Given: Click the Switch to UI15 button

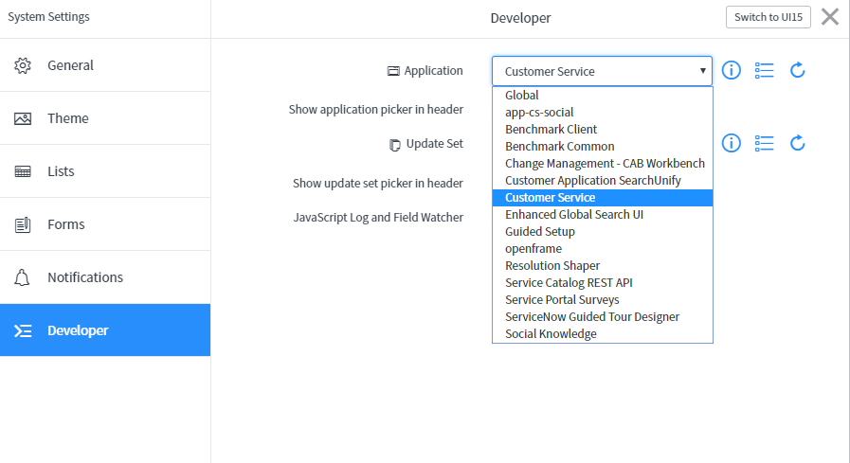Looking at the screenshot, I should [769, 17].
